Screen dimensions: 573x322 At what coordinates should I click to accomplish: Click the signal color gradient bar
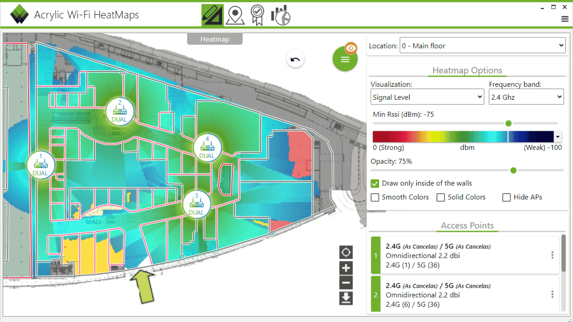pyautogui.click(x=463, y=137)
